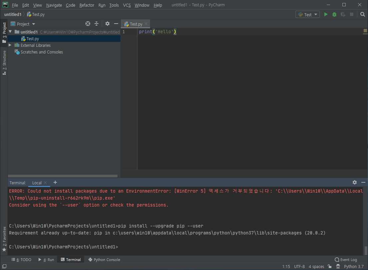
Task: Select Test.py in project tree
Action: tap(33, 39)
